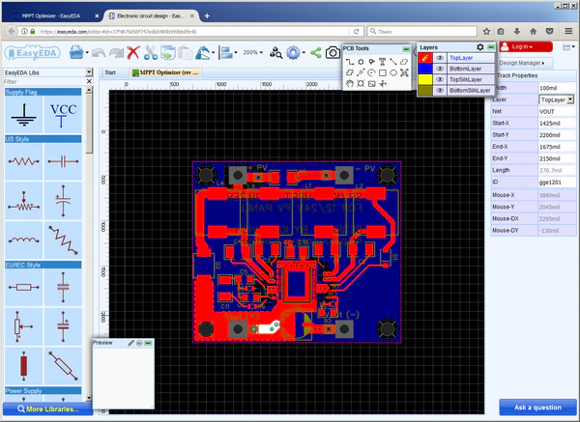
Task: Open the Layer dropdown in Track Properties
Action: point(570,99)
